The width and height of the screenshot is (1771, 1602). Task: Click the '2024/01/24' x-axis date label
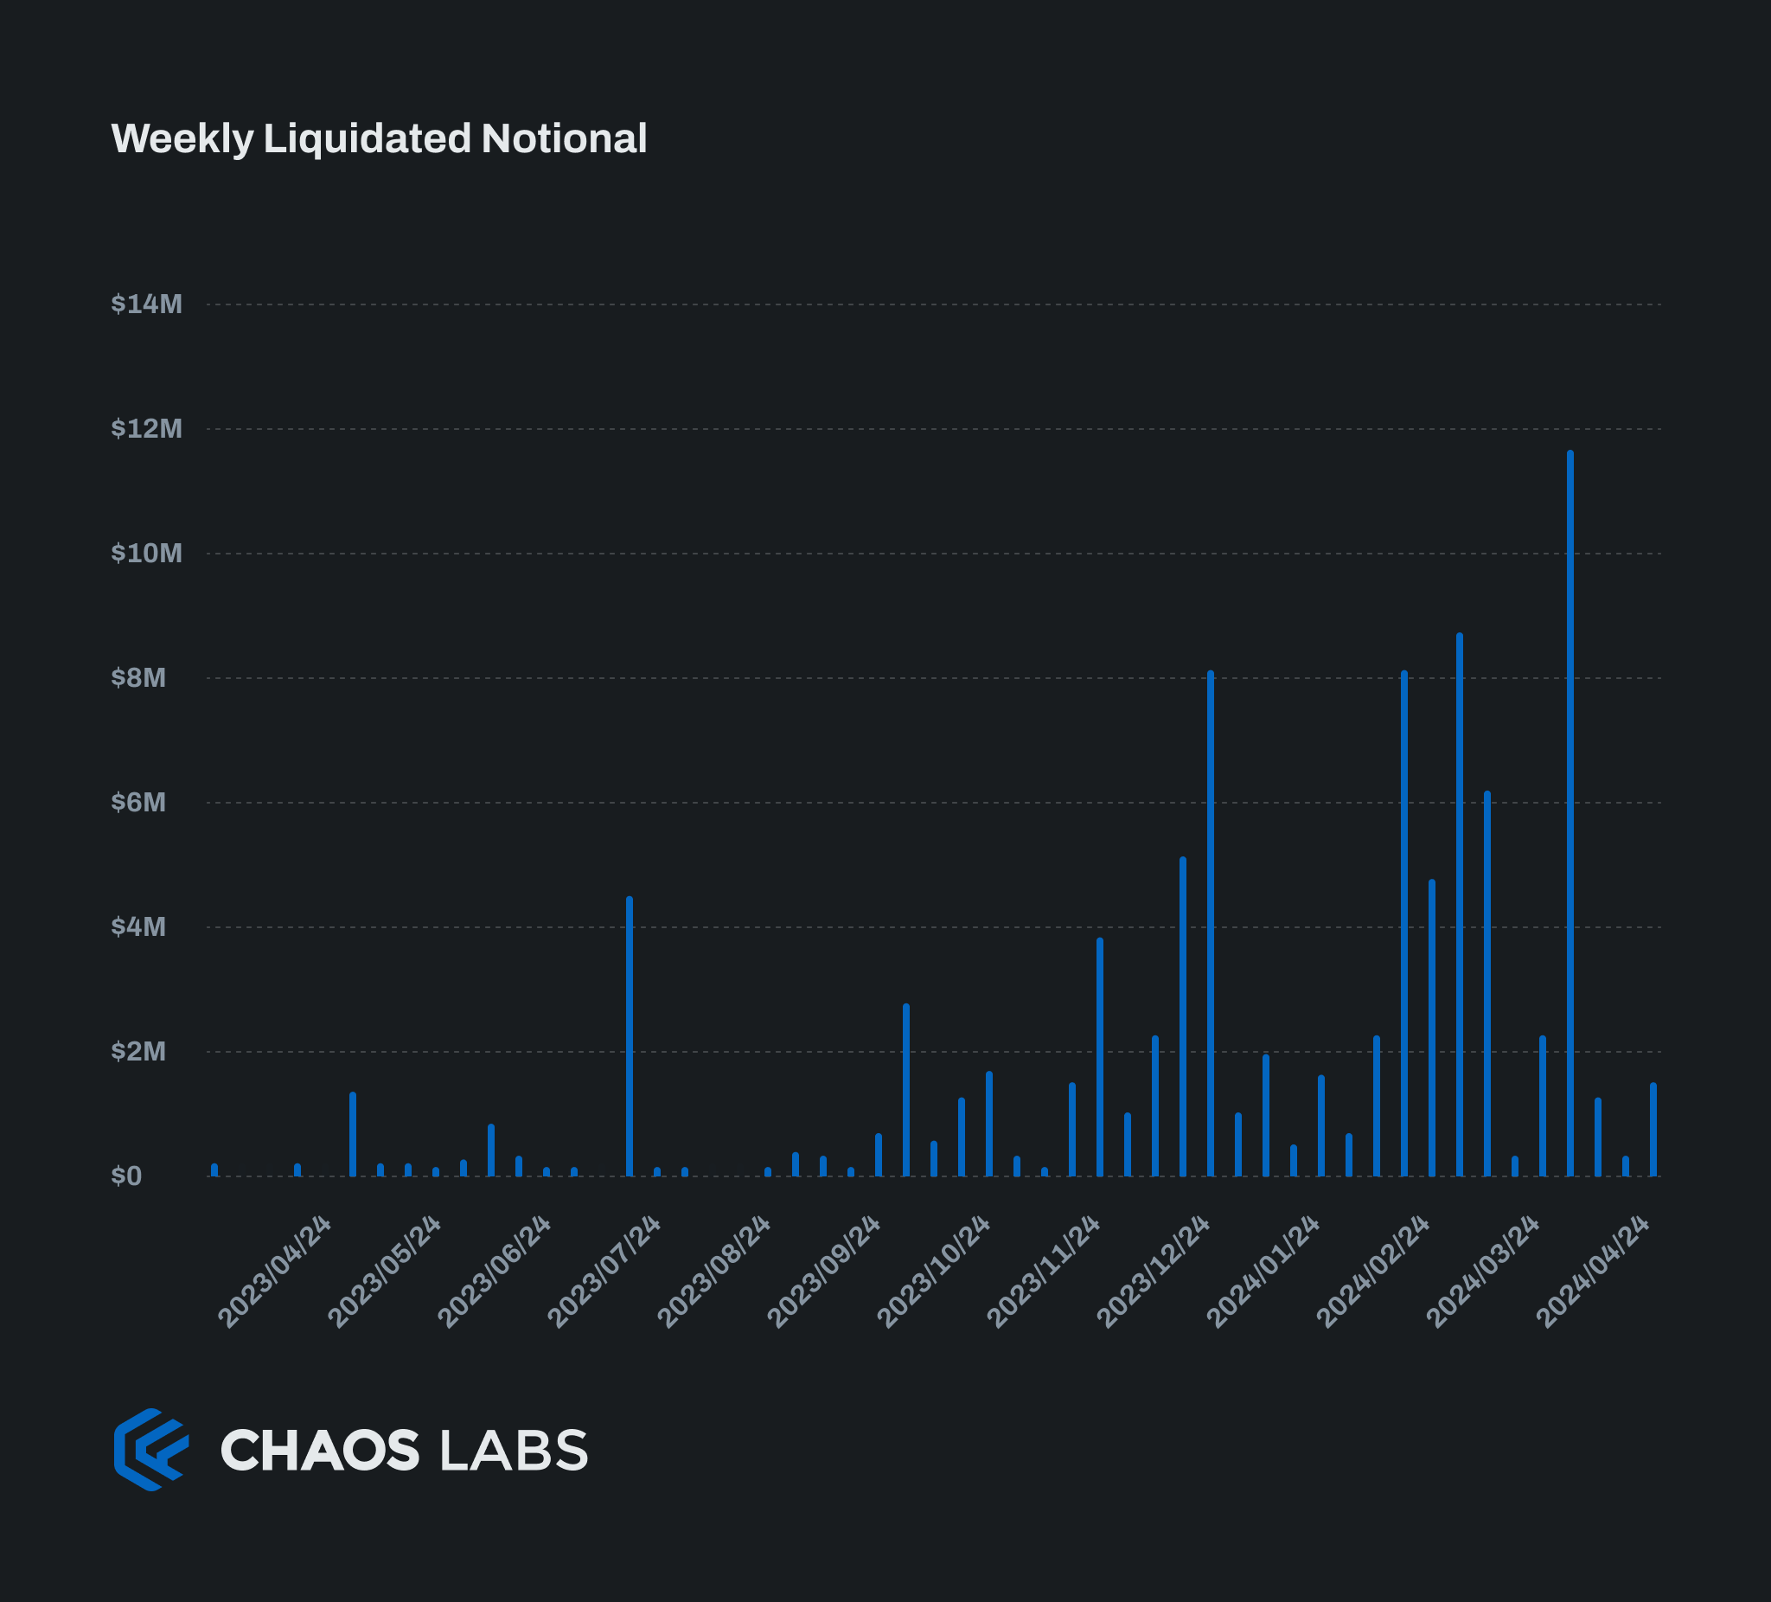[x=1263, y=1272]
